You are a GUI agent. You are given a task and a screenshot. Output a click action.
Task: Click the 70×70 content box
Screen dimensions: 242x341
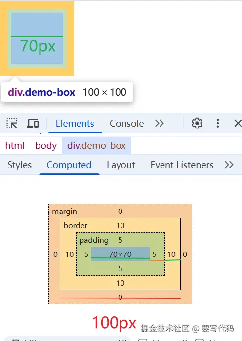[121, 254]
